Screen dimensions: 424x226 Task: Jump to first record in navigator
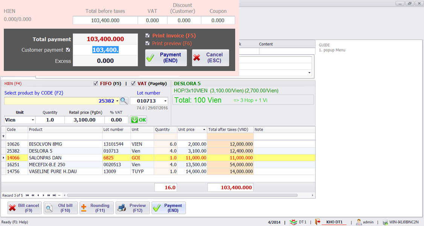point(28,195)
